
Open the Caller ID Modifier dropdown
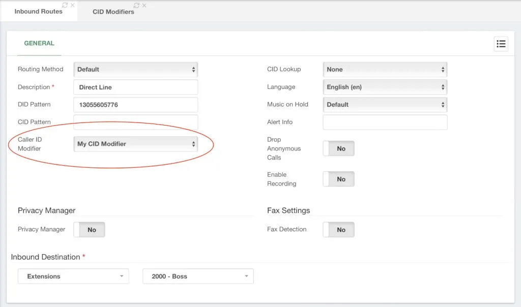pos(135,144)
